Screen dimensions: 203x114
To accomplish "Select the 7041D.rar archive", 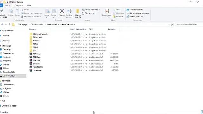I will click(x=37, y=57).
